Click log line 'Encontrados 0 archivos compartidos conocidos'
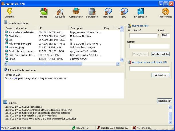This screenshot has height=131, width=175. click(40, 118)
